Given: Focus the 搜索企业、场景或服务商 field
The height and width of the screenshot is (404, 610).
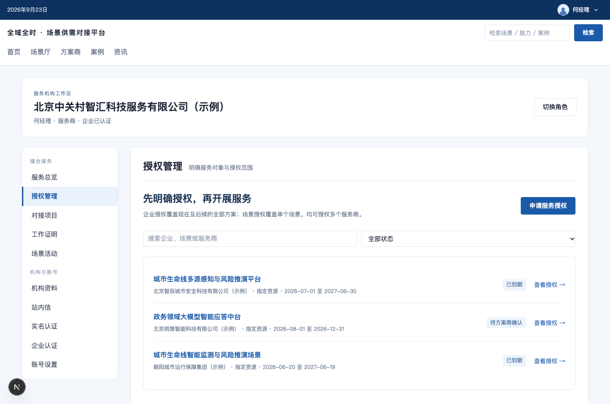Looking at the screenshot, I should click(250, 239).
